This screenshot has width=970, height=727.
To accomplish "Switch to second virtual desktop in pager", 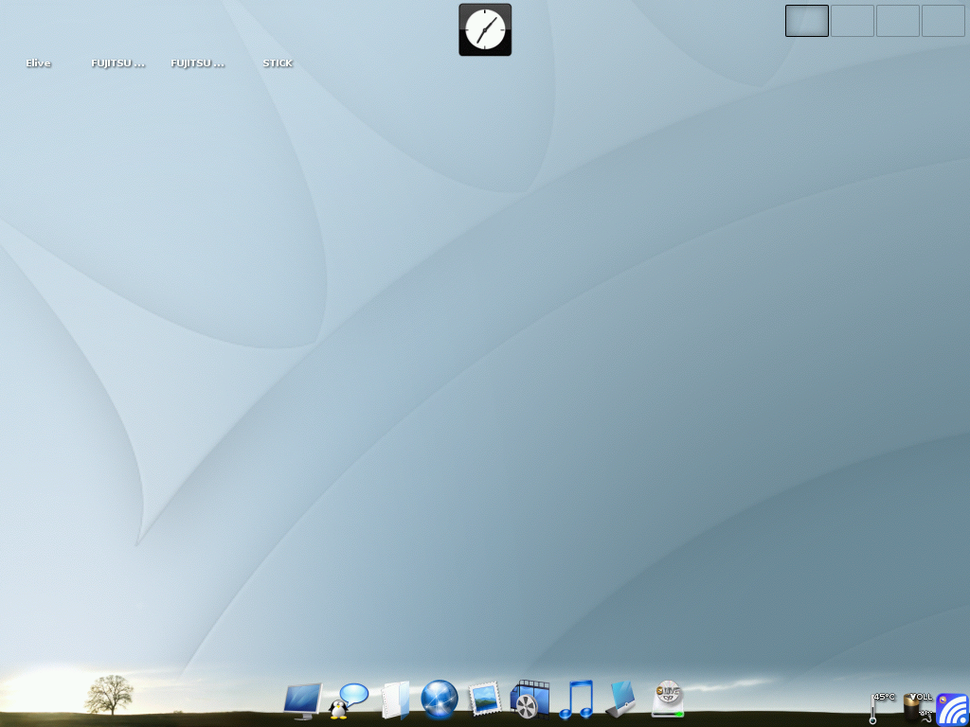I will coord(852,21).
